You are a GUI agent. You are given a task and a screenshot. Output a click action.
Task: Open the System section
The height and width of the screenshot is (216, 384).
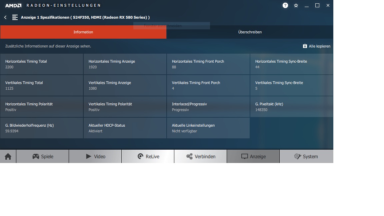306,156
